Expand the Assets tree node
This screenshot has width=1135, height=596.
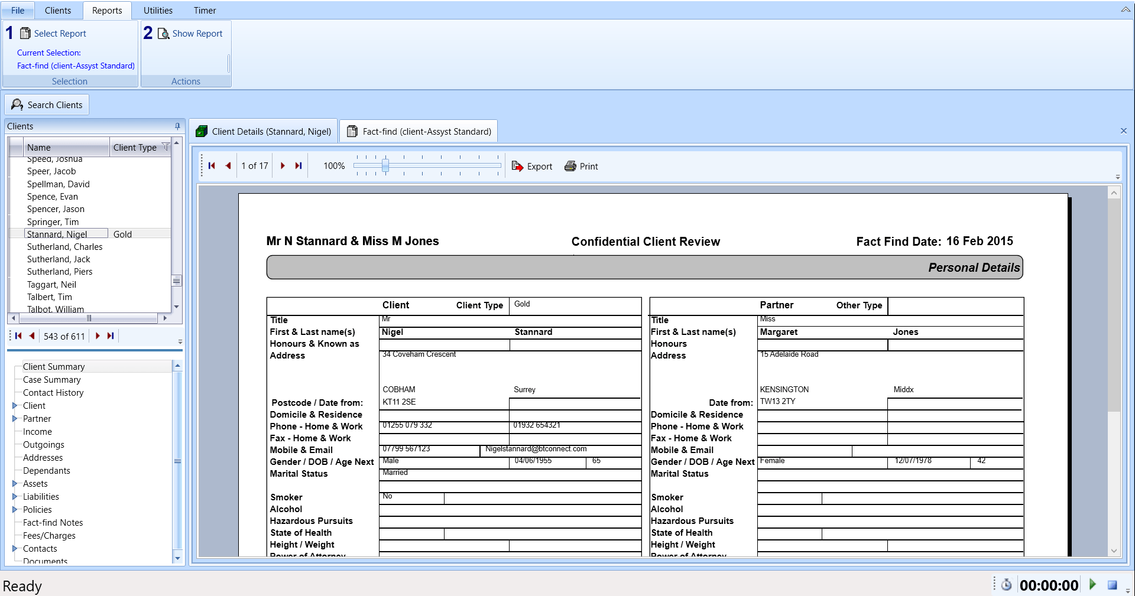[15, 484]
